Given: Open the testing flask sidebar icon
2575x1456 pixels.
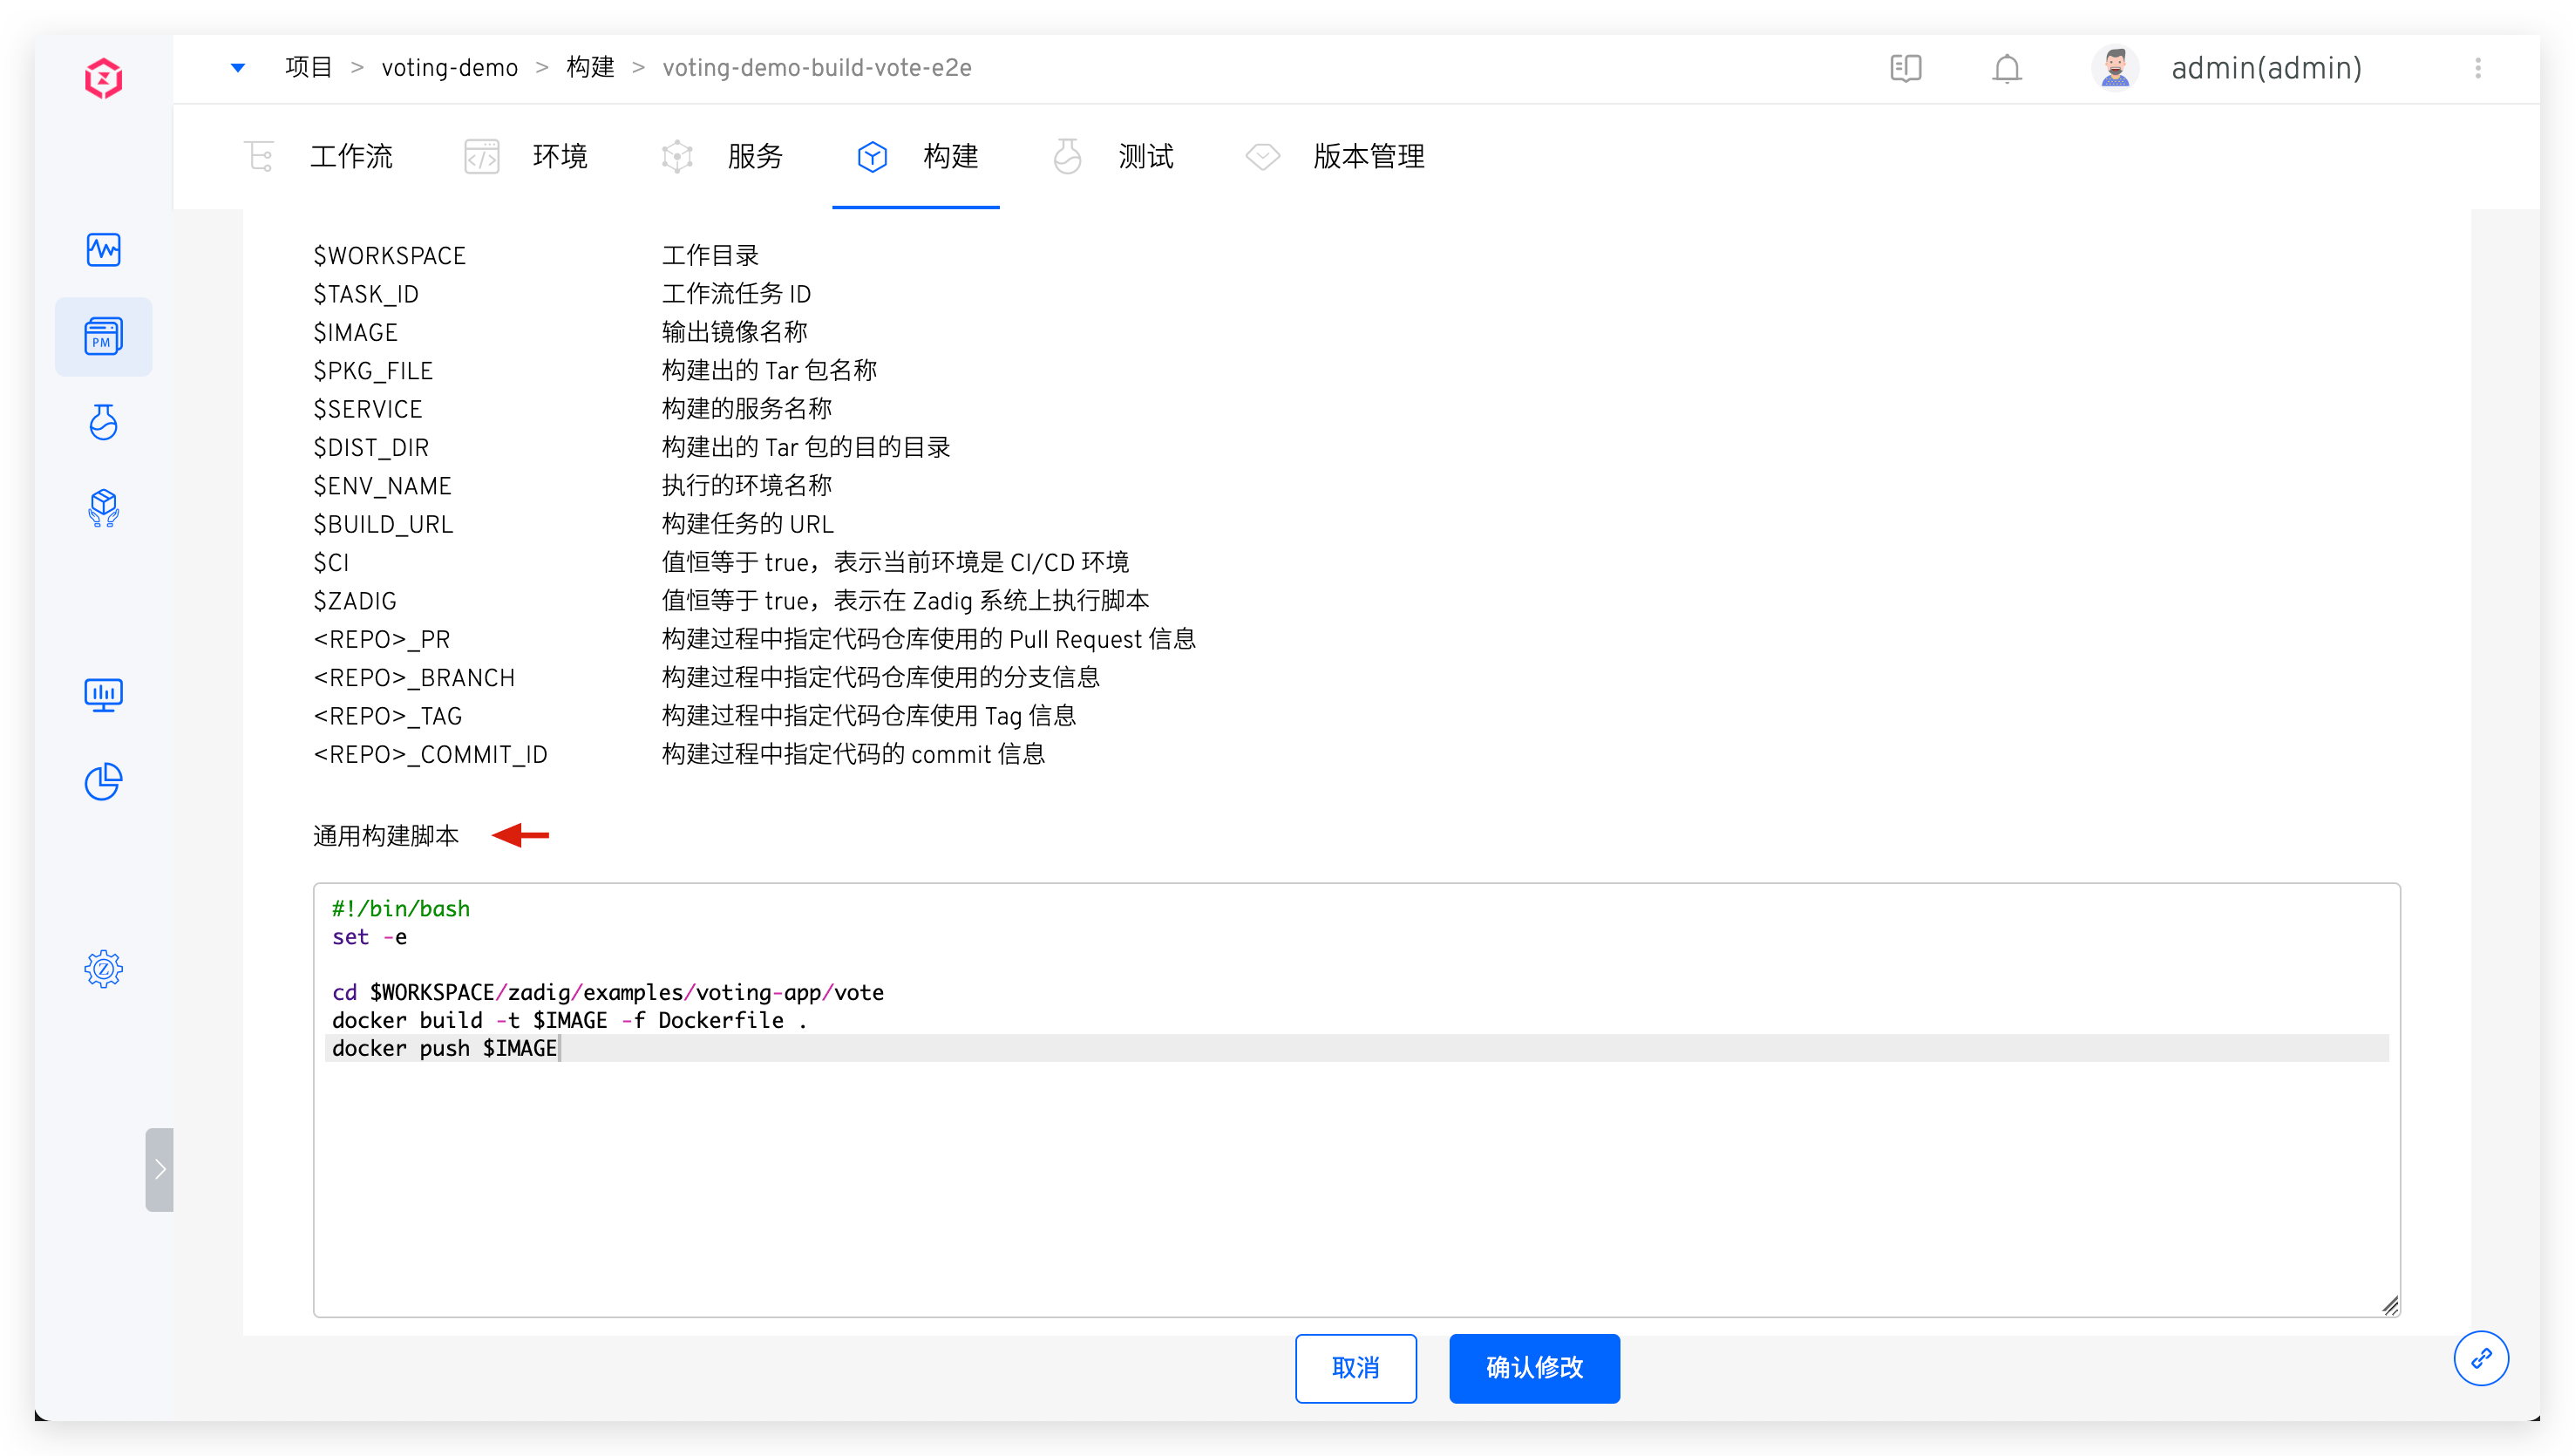Looking at the screenshot, I should tap(103, 423).
